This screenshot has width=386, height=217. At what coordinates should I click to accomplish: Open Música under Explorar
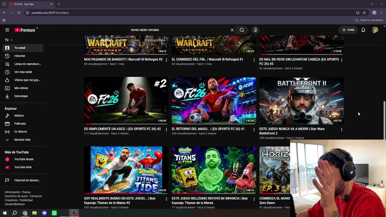[x=23, y=116]
